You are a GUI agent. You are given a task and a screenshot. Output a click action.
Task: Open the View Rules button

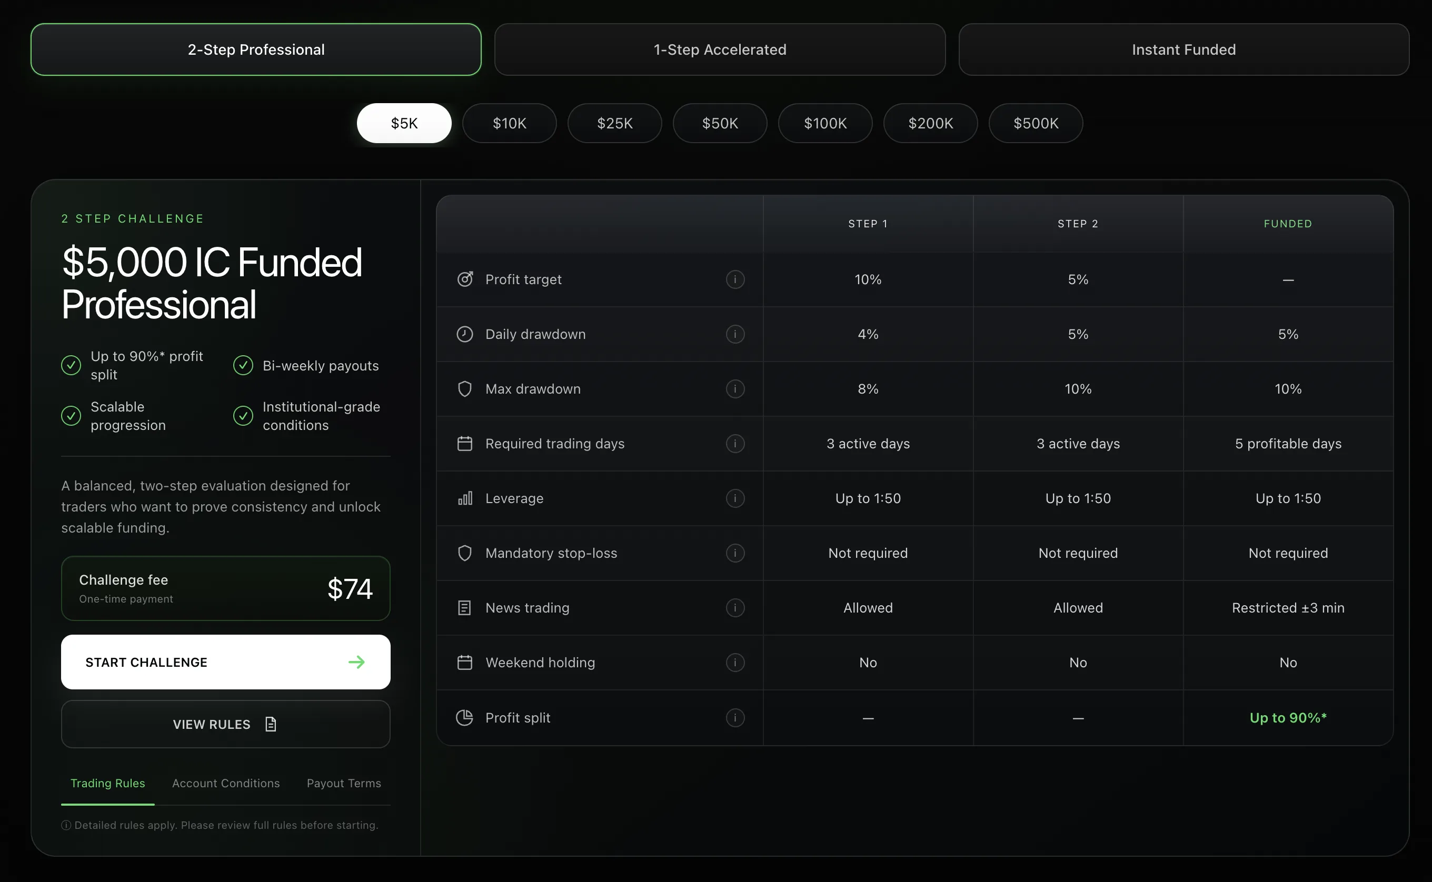[226, 725]
